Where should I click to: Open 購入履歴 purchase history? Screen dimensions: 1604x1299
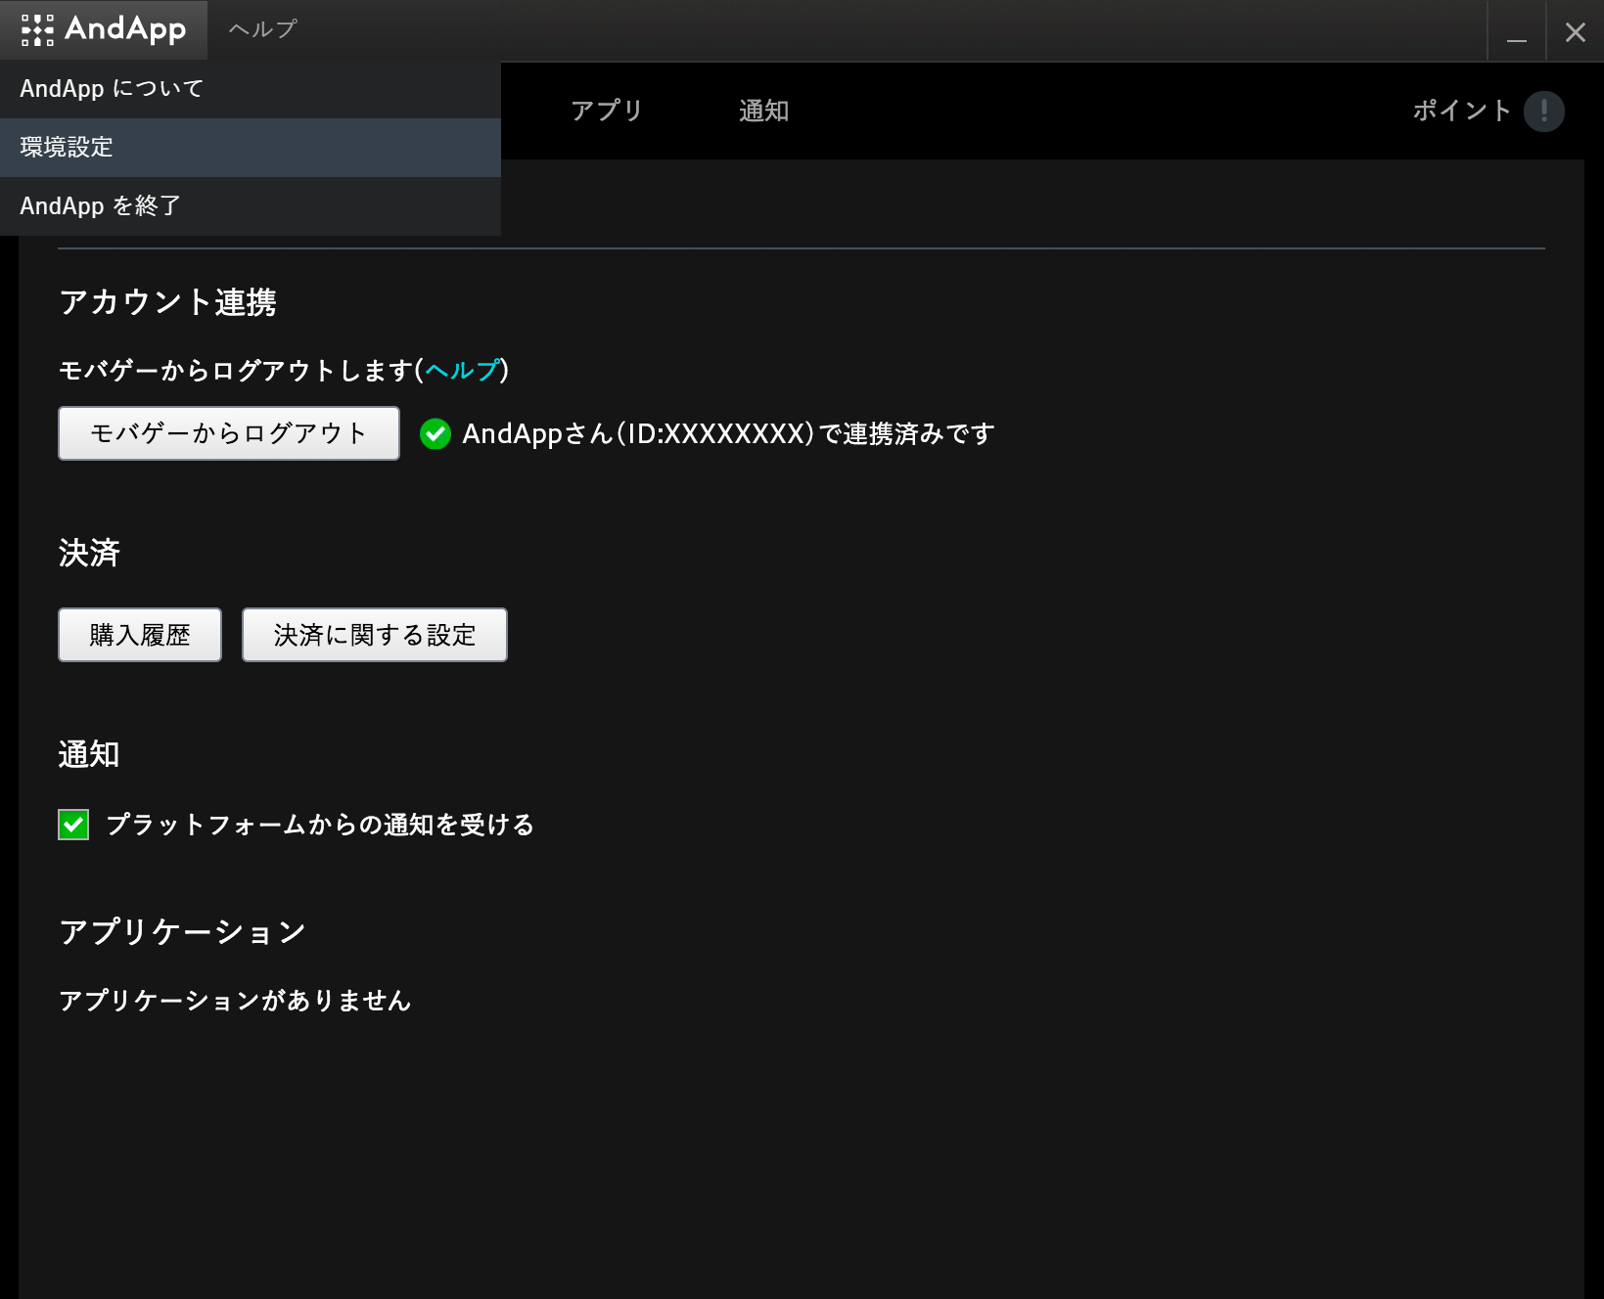tap(140, 635)
